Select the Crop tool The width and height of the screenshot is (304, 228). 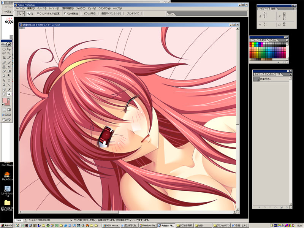tap(4, 58)
